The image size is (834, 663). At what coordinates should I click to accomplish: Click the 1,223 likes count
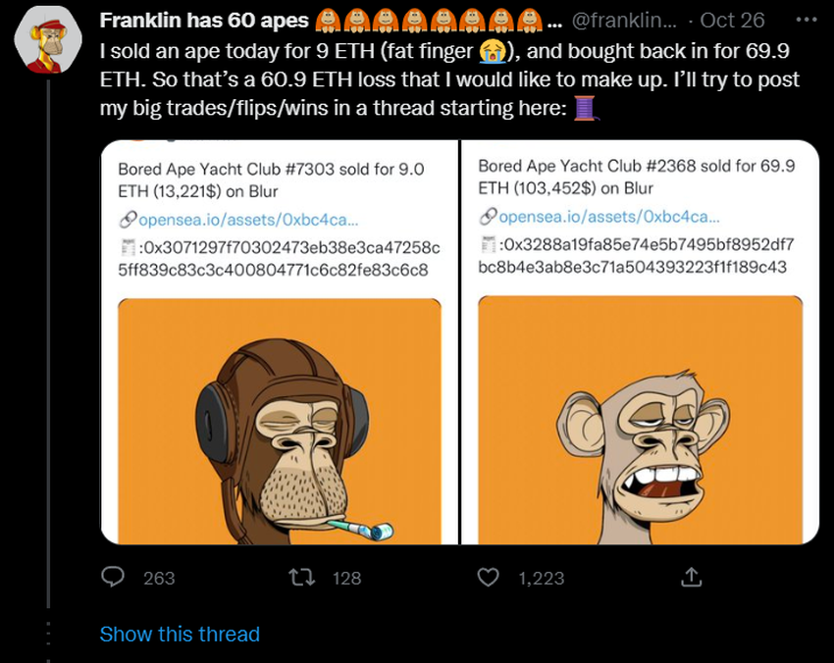tap(542, 578)
